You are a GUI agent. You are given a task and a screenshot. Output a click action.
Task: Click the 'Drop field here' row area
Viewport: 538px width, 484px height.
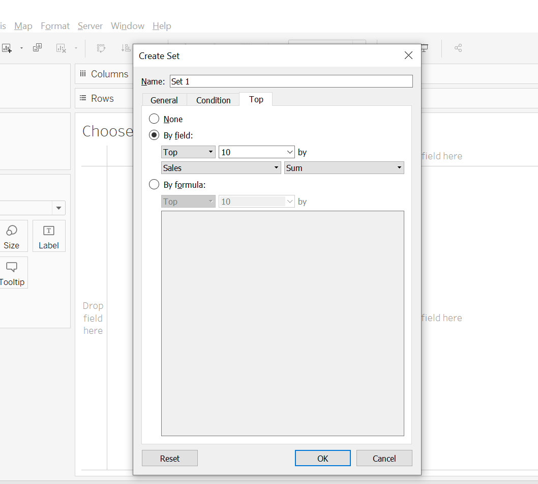[x=93, y=318]
